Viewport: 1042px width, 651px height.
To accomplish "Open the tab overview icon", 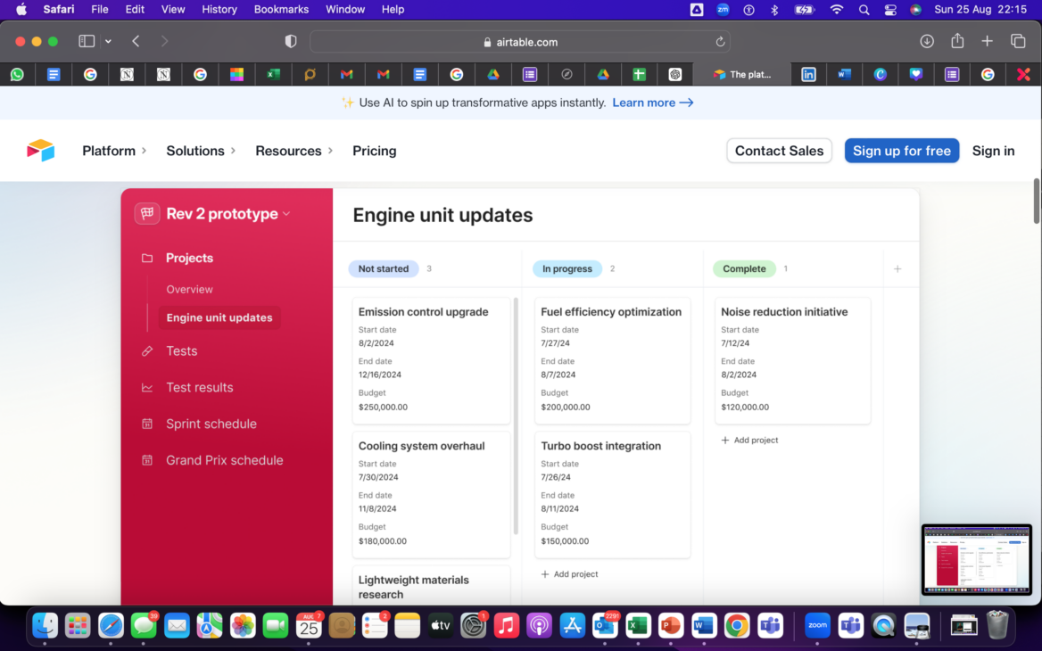I will 1018,41.
